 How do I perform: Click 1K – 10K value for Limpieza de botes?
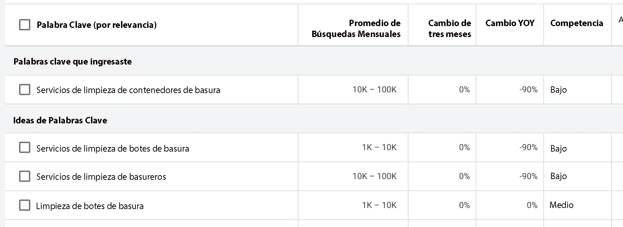point(379,205)
